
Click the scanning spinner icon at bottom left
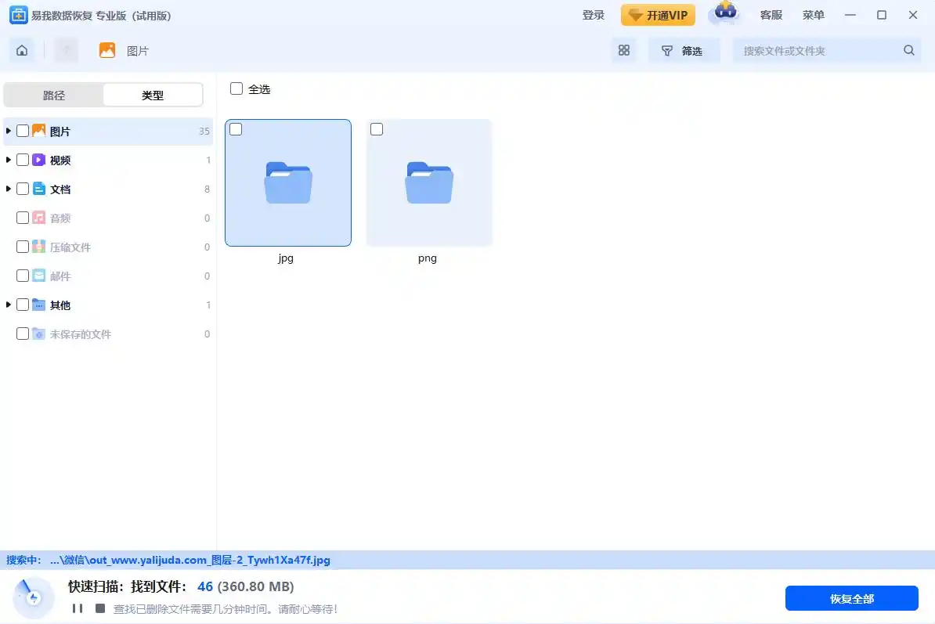[33, 596]
